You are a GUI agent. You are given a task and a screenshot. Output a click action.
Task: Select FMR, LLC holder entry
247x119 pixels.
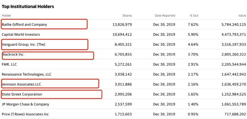tap(9, 64)
